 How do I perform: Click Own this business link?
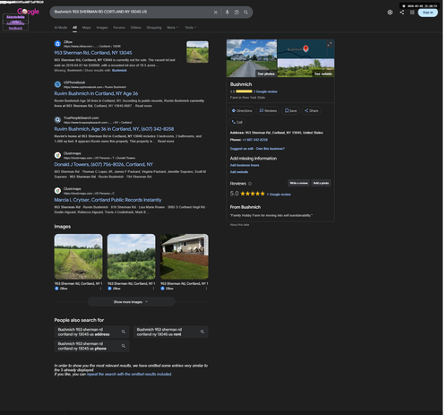tap(271, 149)
